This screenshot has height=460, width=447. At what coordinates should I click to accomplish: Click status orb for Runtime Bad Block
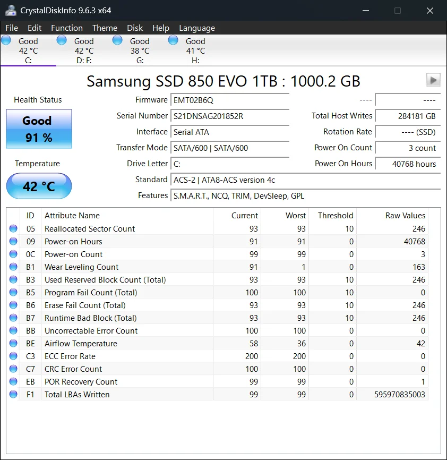[13, 318]
